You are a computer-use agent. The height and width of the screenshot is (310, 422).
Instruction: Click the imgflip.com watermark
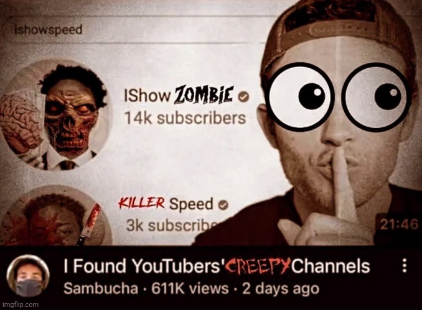[x=21, y=304]
